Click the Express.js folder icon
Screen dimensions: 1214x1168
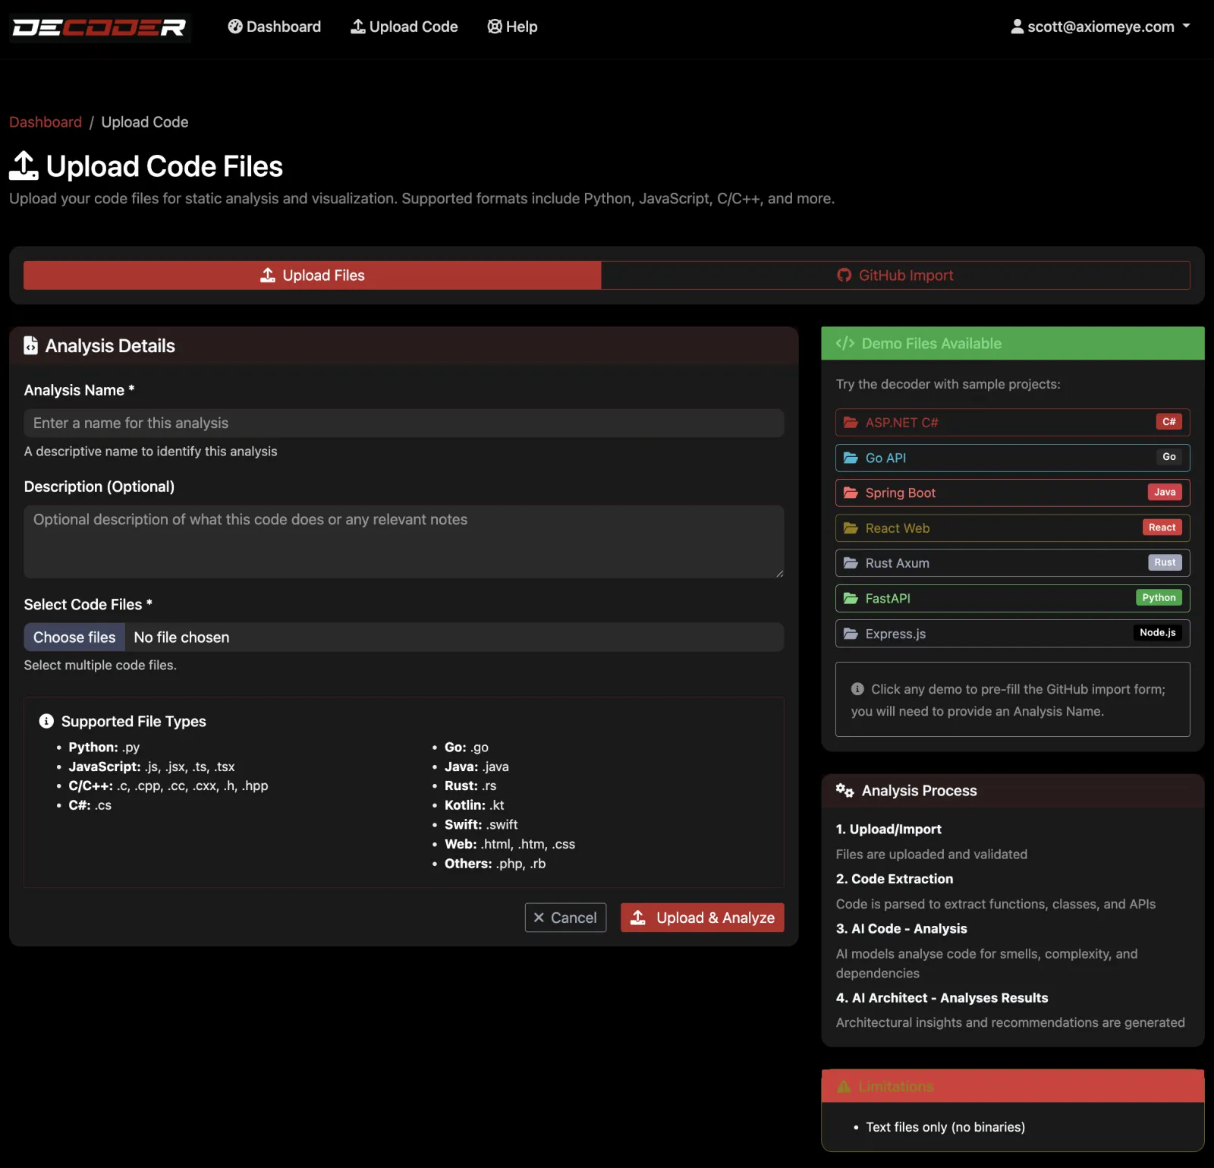pos(851,634)
